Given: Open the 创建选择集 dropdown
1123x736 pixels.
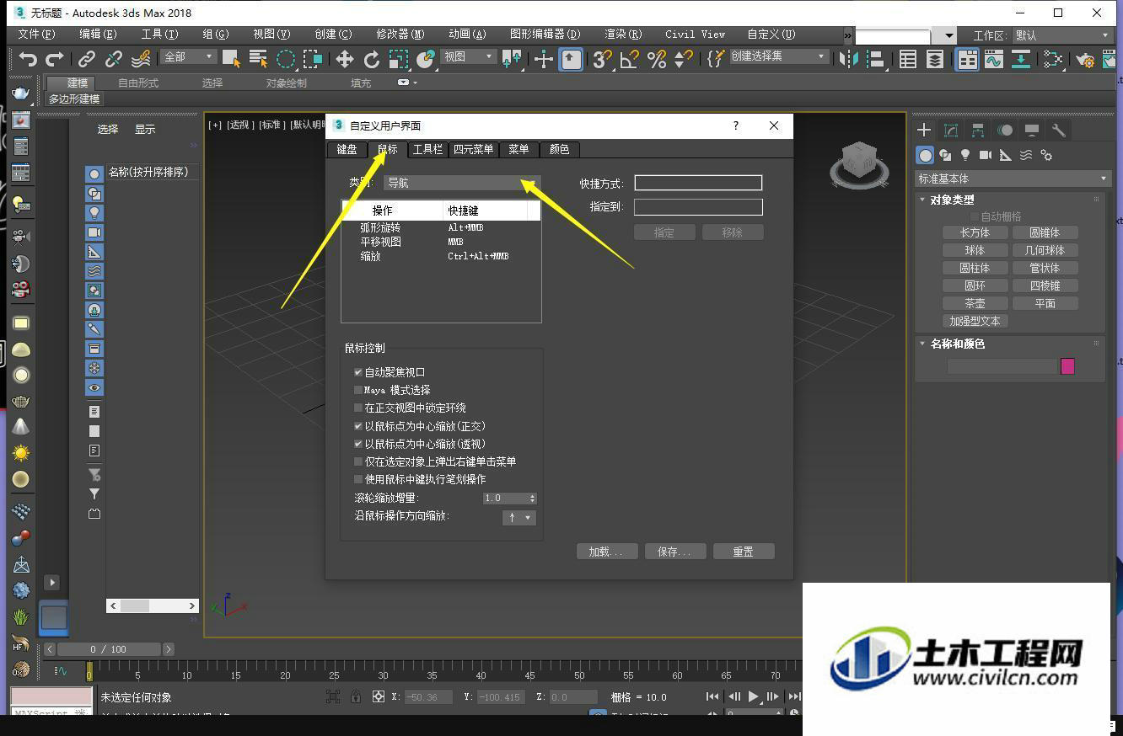Looking at the screenshot, I should (778, 56).
